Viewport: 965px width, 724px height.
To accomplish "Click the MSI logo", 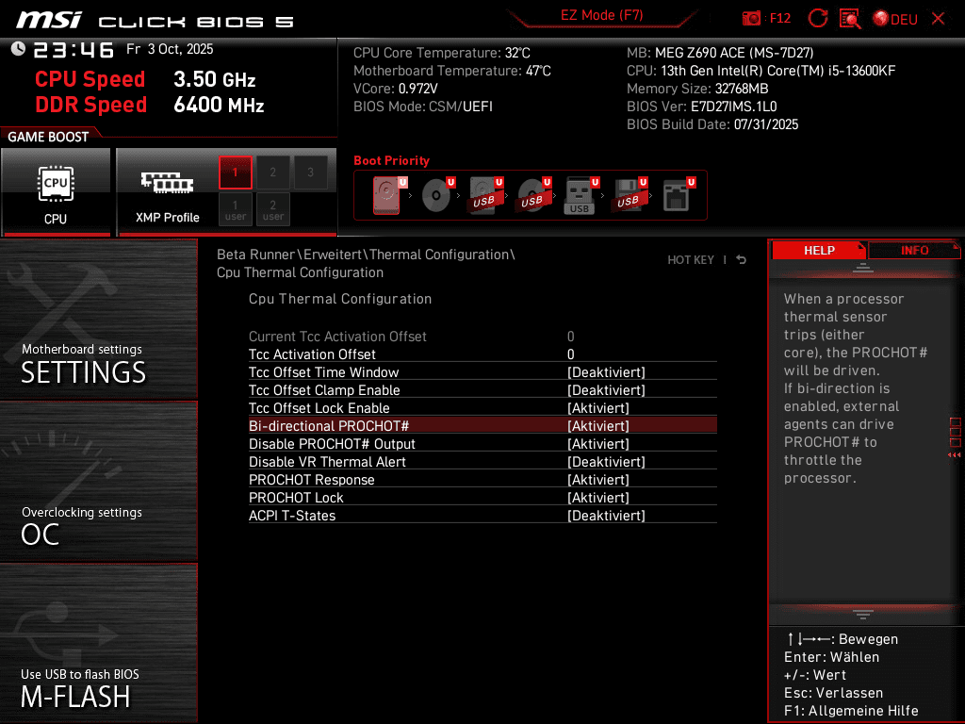I will [x=49, y=20].
